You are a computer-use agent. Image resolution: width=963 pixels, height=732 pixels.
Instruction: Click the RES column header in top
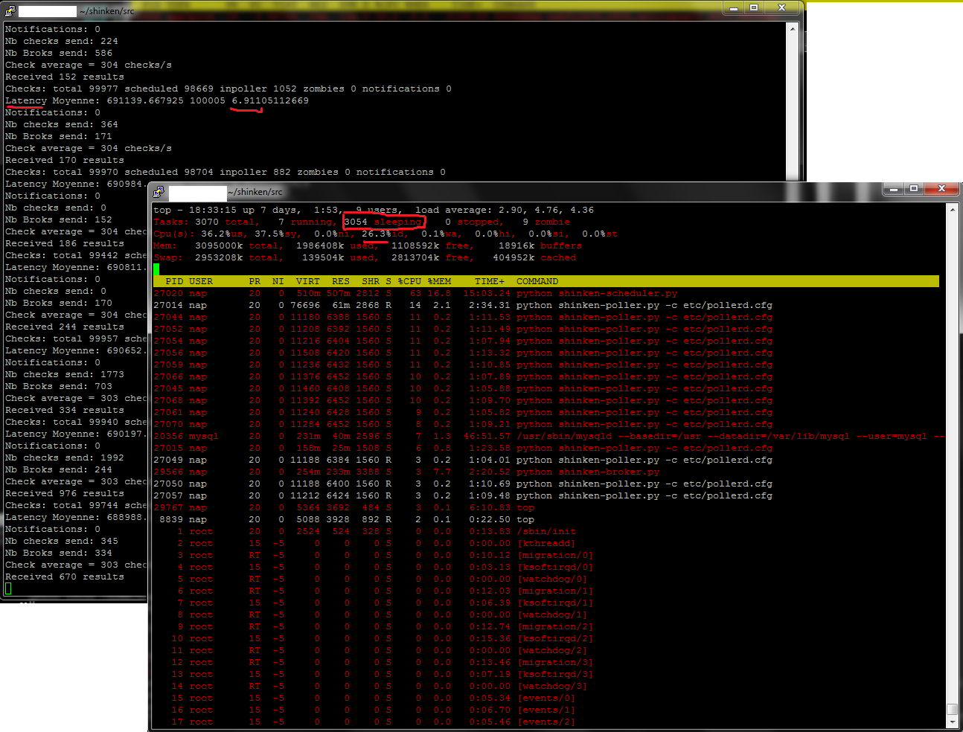tap(341, 281)
